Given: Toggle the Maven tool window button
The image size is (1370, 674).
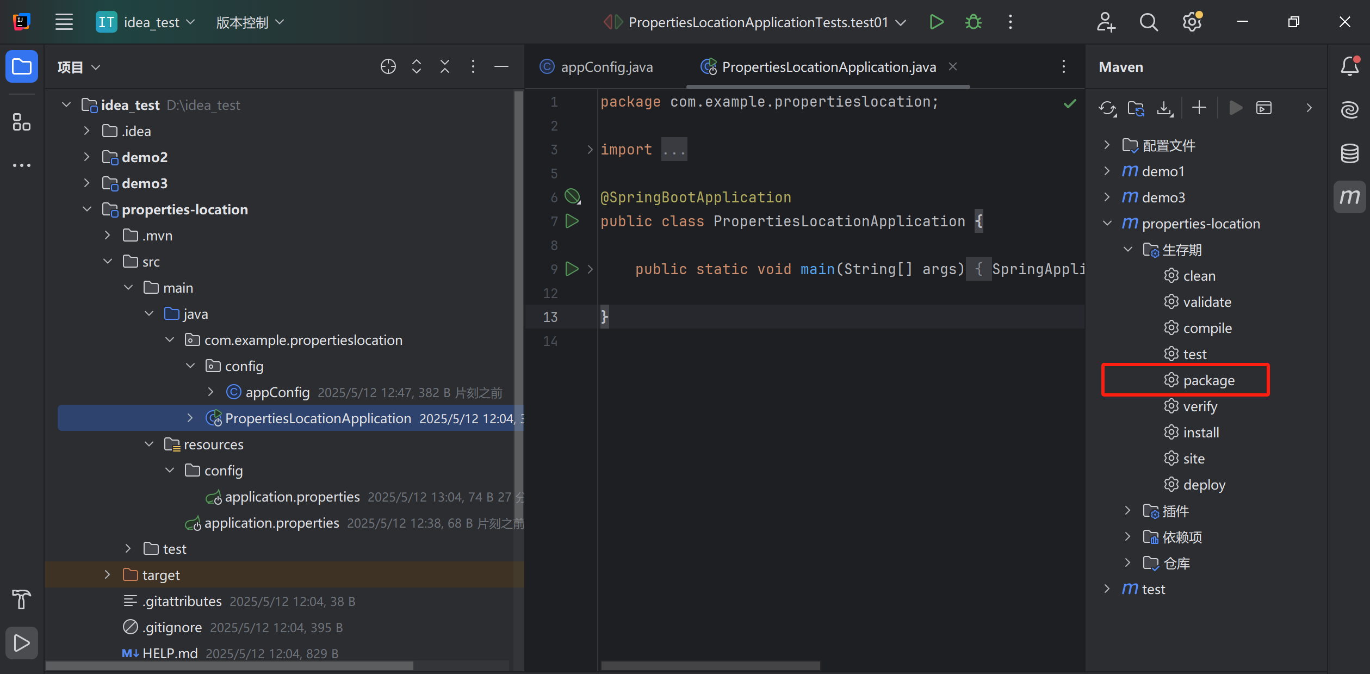Looking at the screenshot, I should coord(1349,196).
